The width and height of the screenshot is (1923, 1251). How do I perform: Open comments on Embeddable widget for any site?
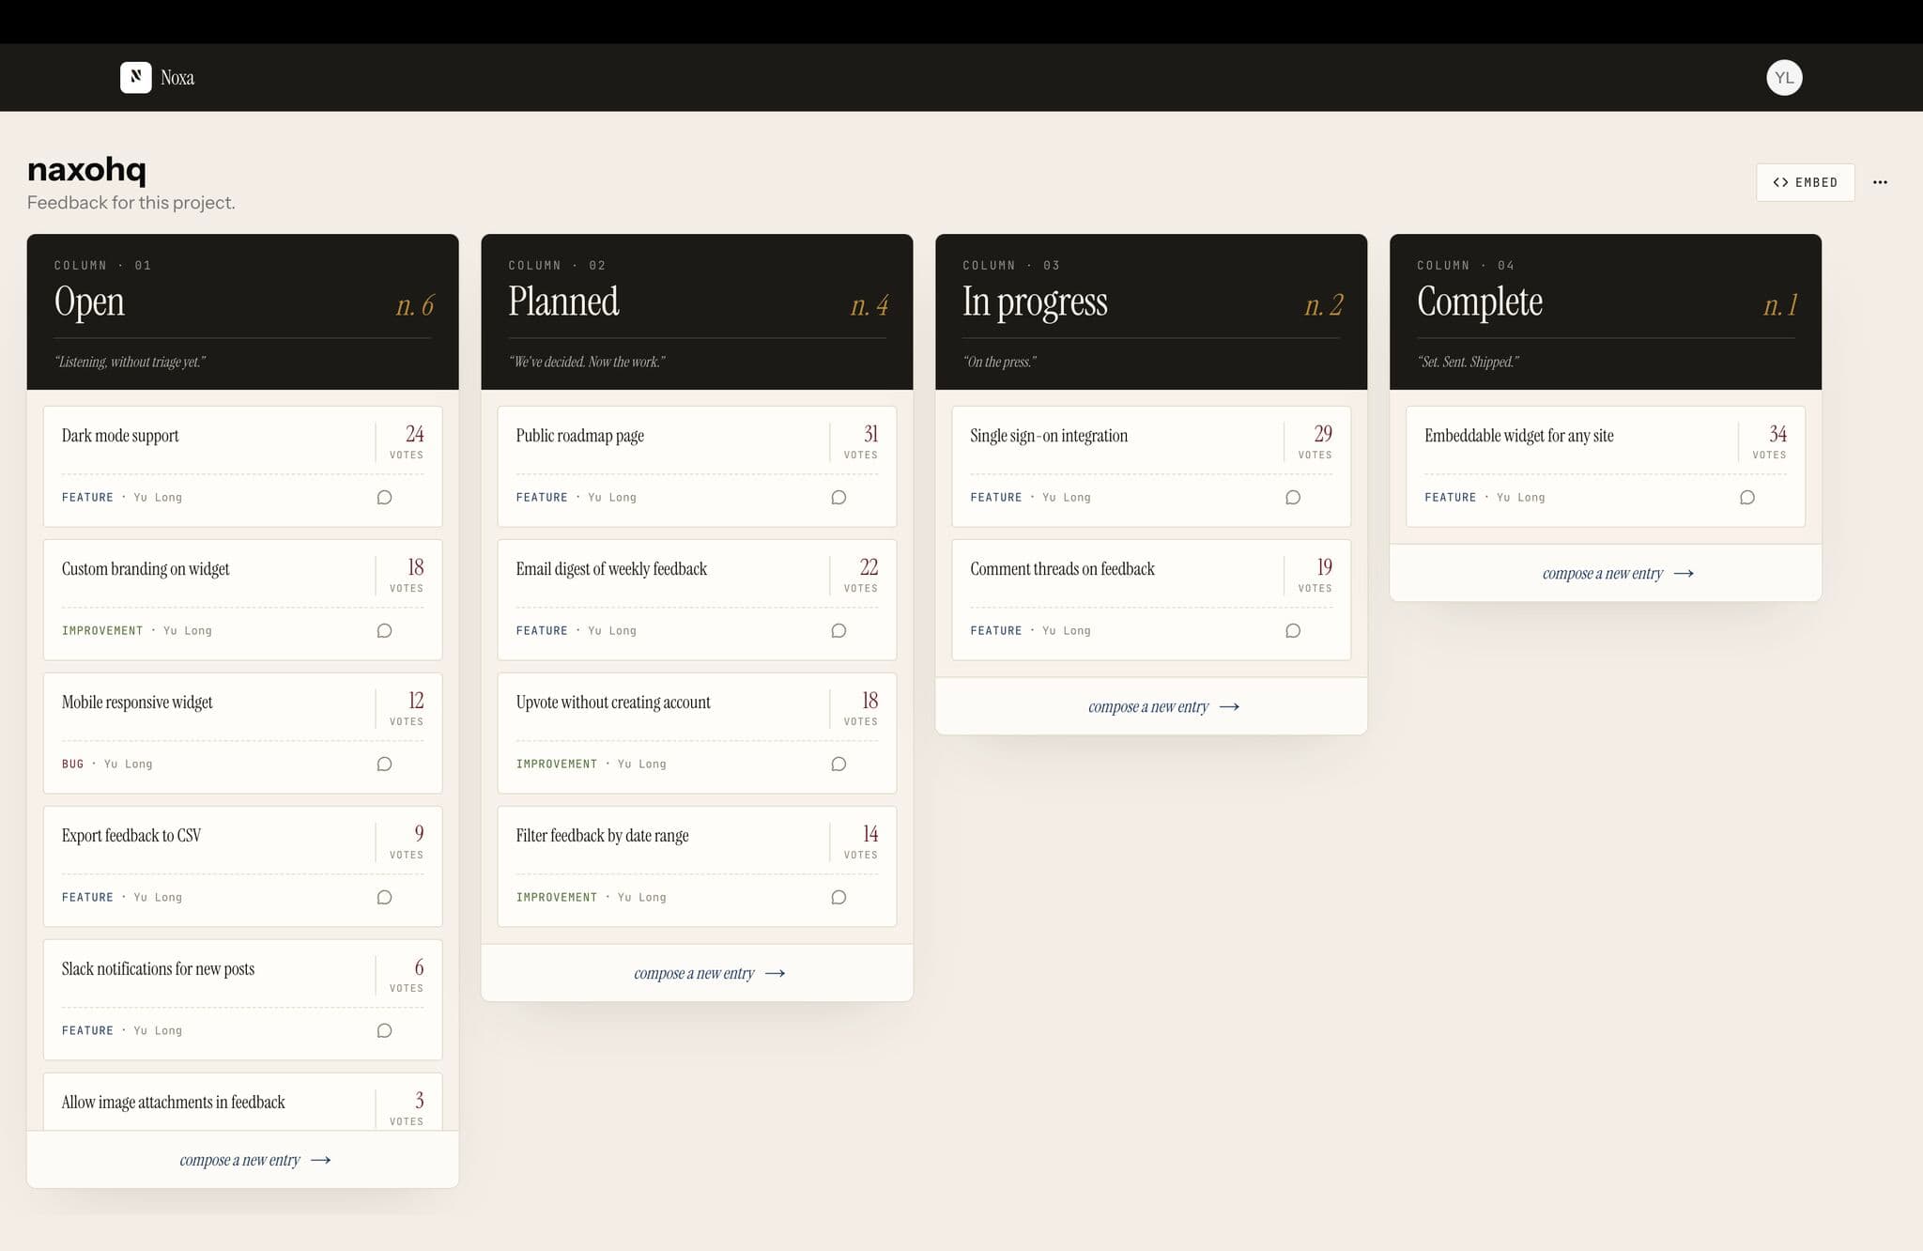tap(1747, 497)
